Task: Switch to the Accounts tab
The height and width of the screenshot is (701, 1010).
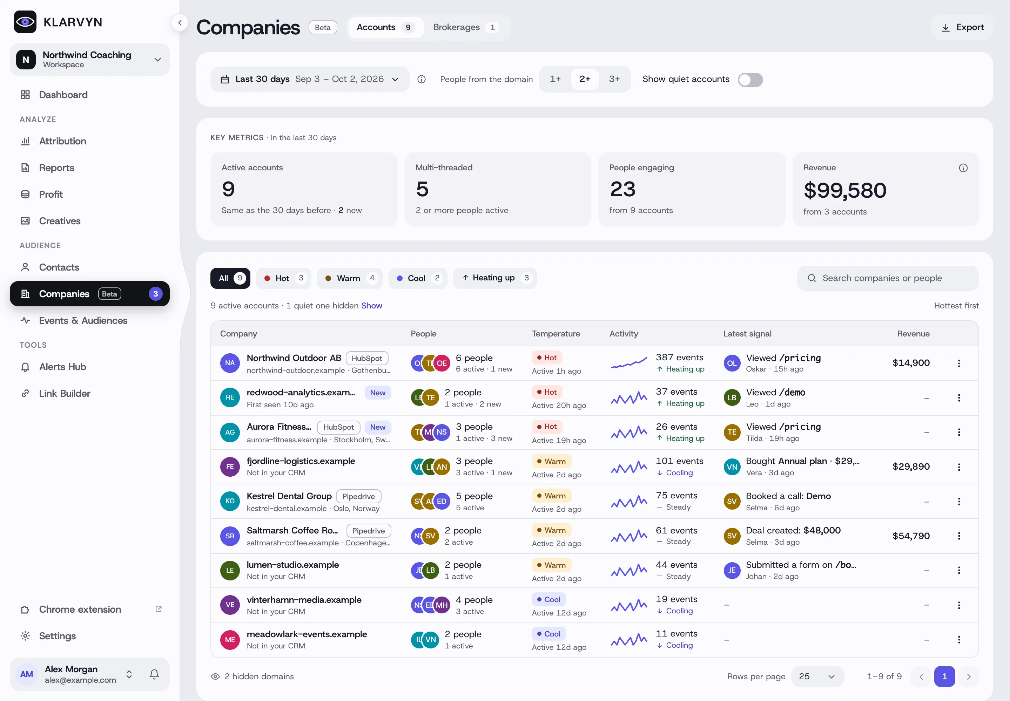Action: coord(385,27)
